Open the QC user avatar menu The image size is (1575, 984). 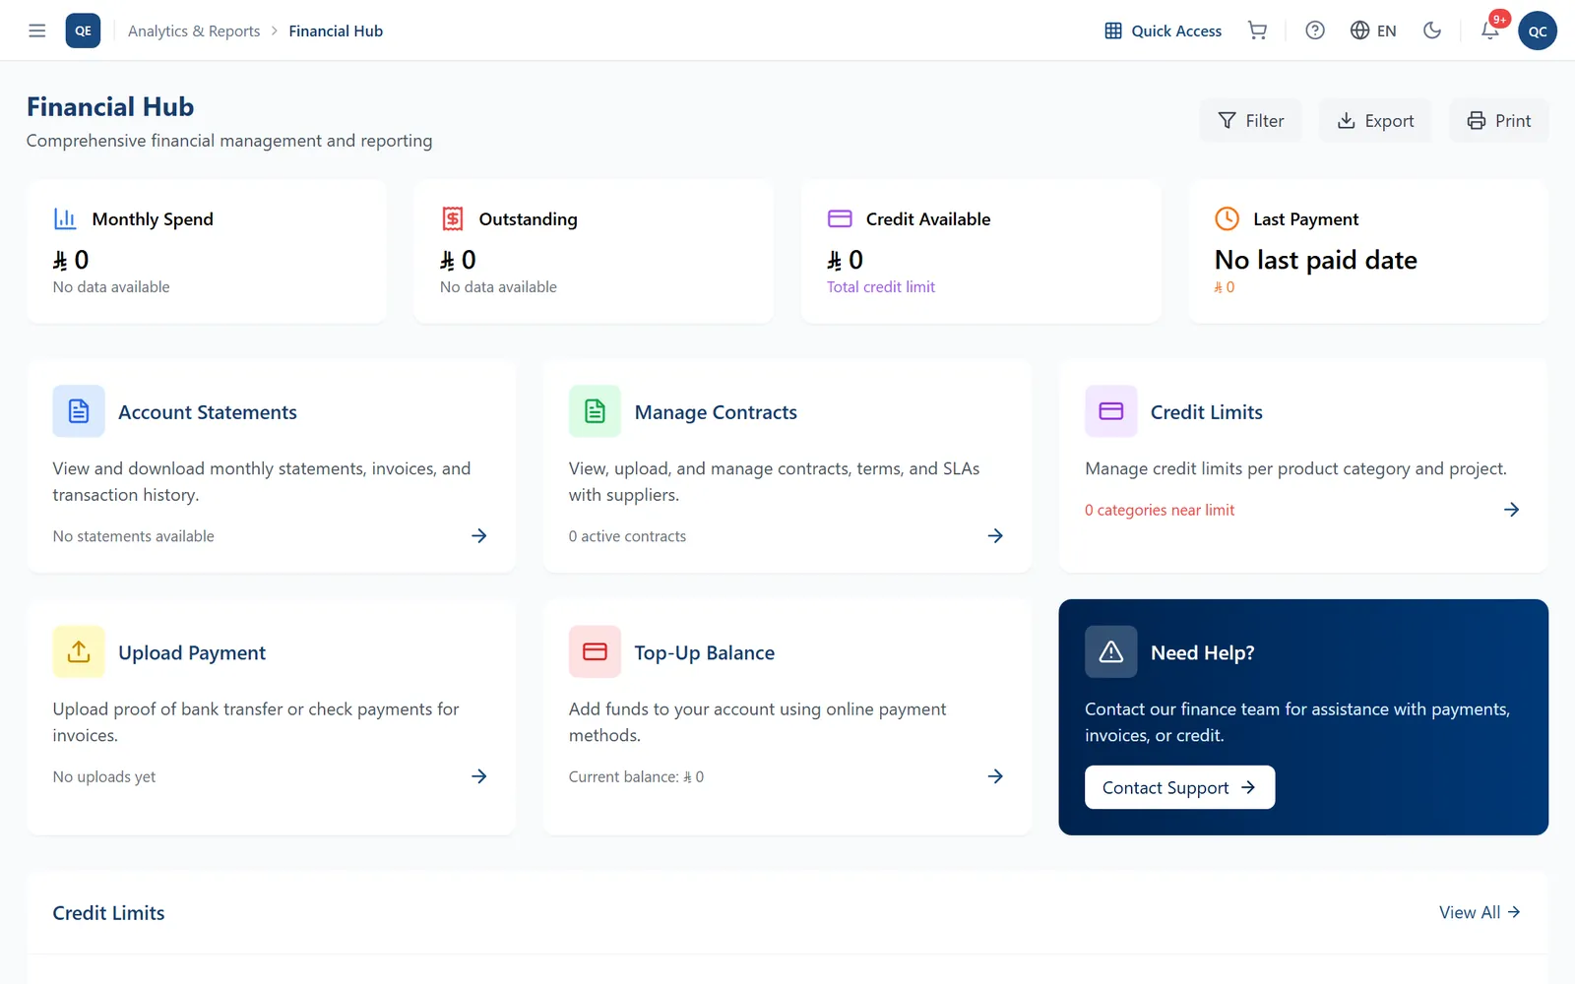pos(1538,31)
